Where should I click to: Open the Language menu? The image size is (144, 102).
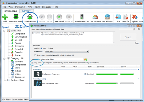tap(47, 7)
